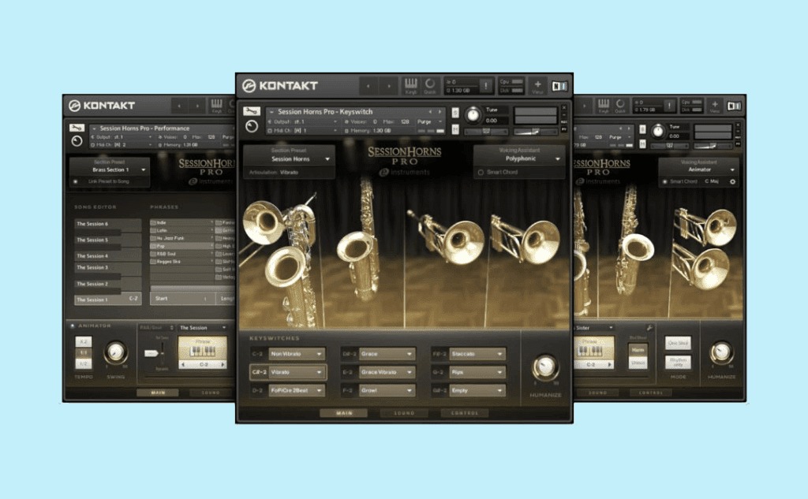Click the Quick-load icon in center Kontakt header
The height and width of the screenshot is (499, 808).
430,85
